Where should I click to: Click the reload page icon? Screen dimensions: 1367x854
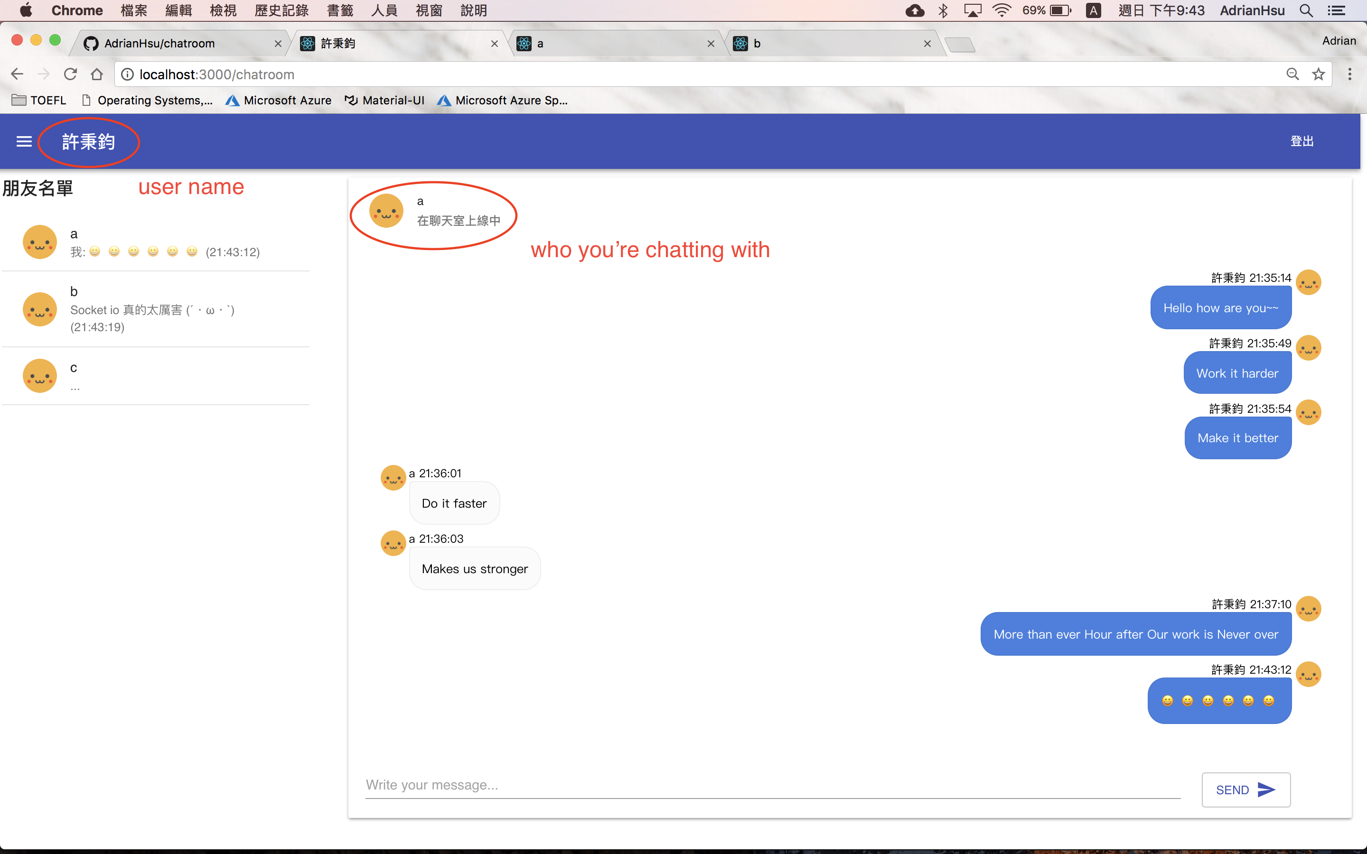[70, 74]
